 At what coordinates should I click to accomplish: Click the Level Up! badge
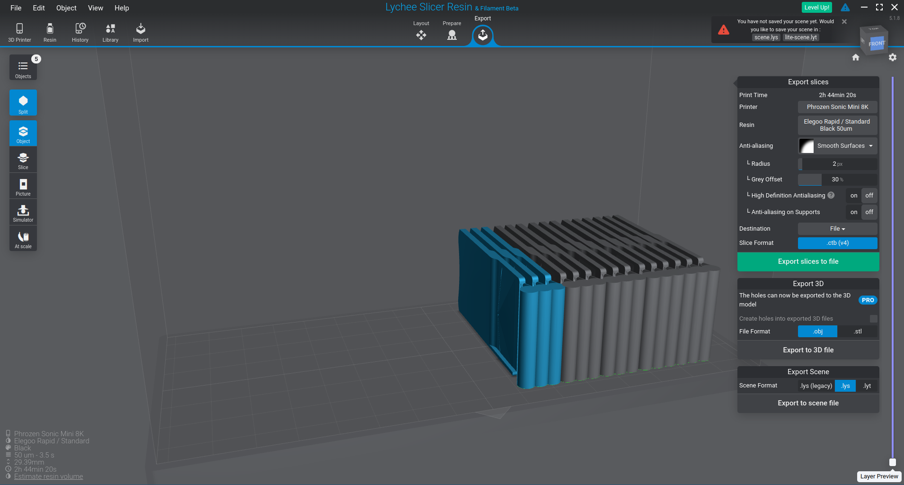[817, 8]
